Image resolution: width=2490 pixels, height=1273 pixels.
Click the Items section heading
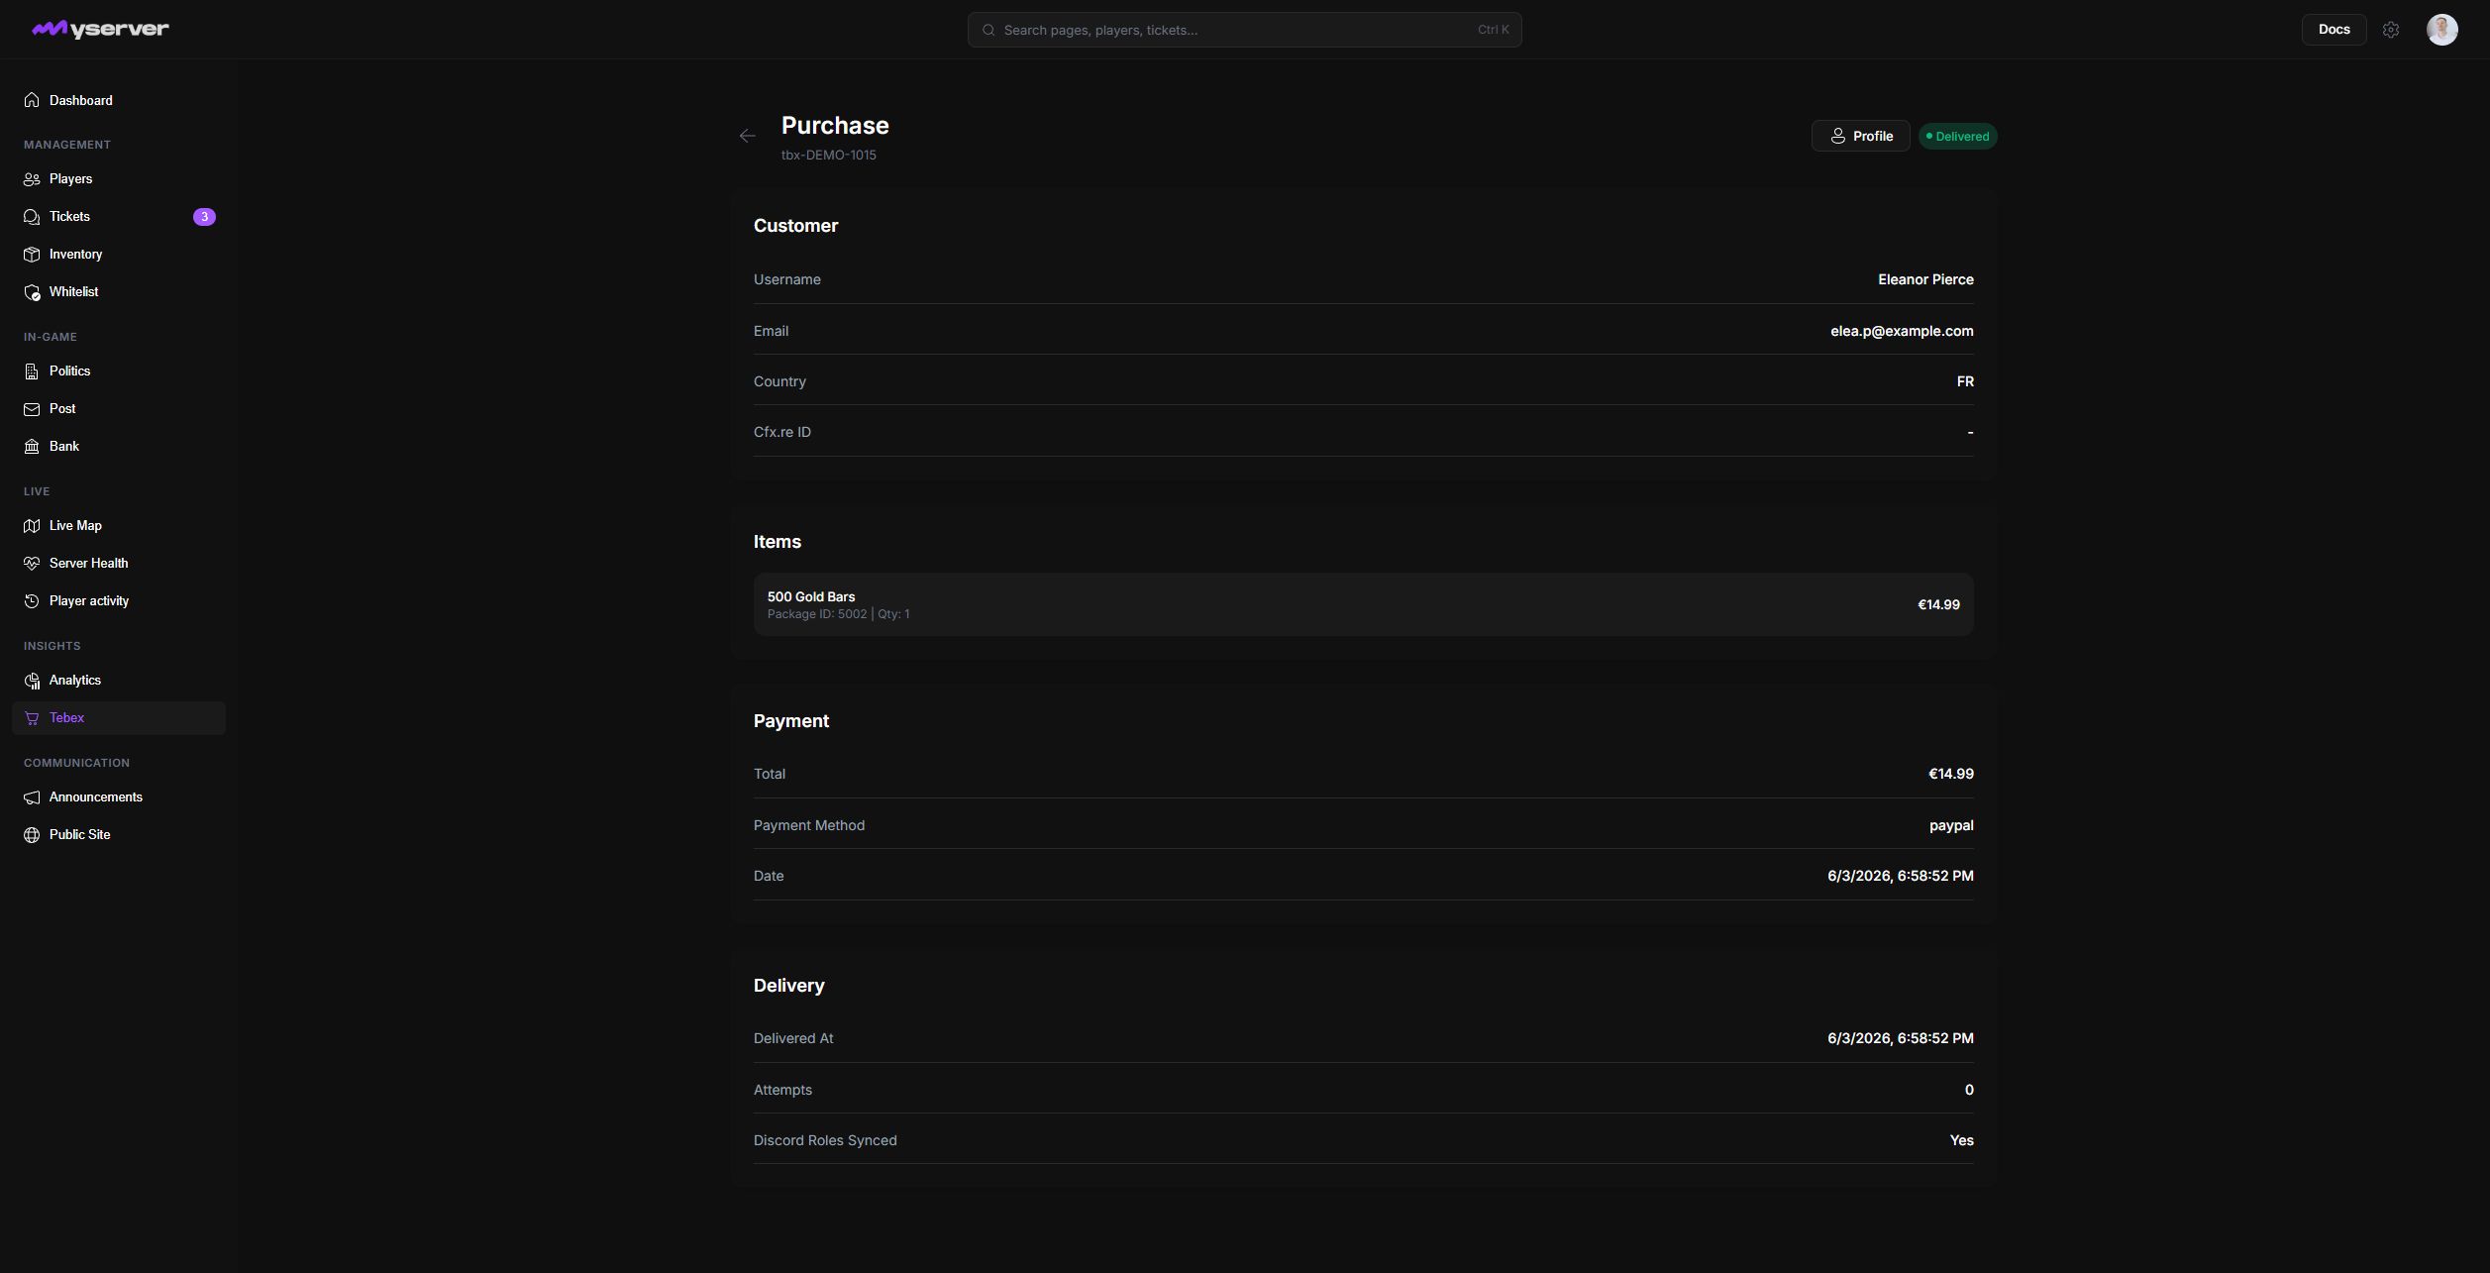(777, 542)
